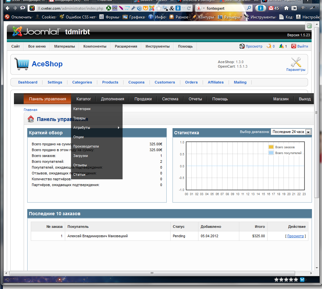Click the home icon beside Панель управления heading
Viewport: 322px width, 289px height.
pos(31,119)
